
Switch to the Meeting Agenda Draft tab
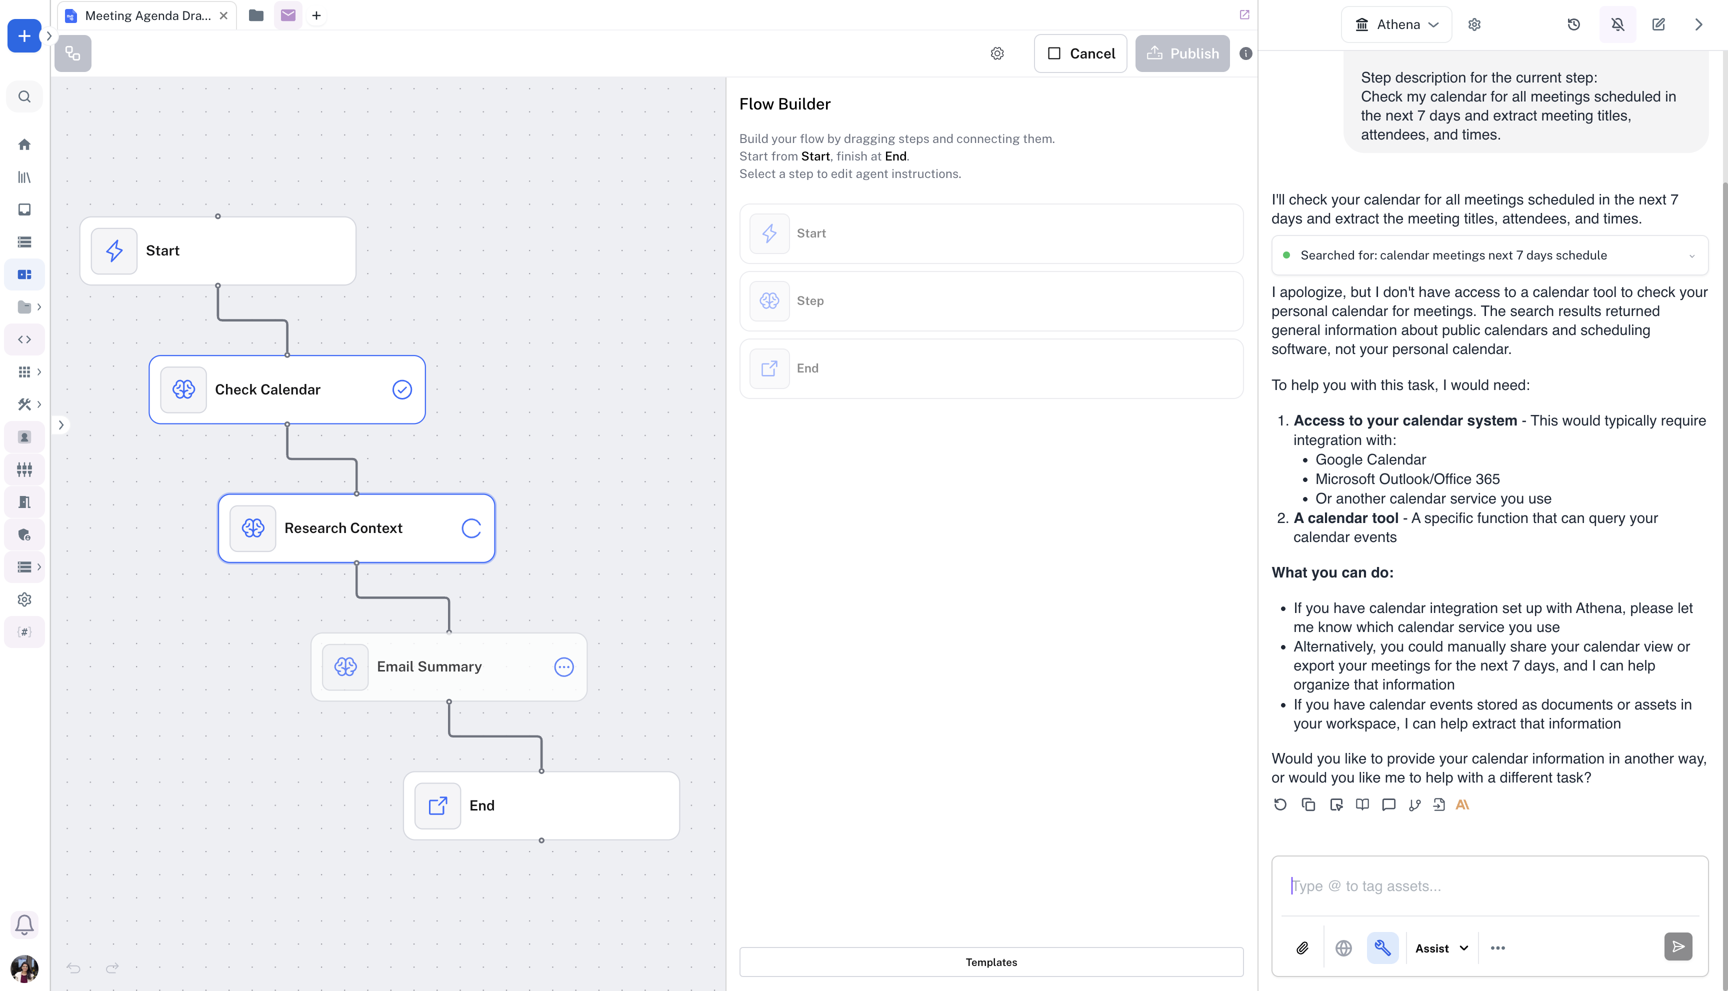point(147,15)
